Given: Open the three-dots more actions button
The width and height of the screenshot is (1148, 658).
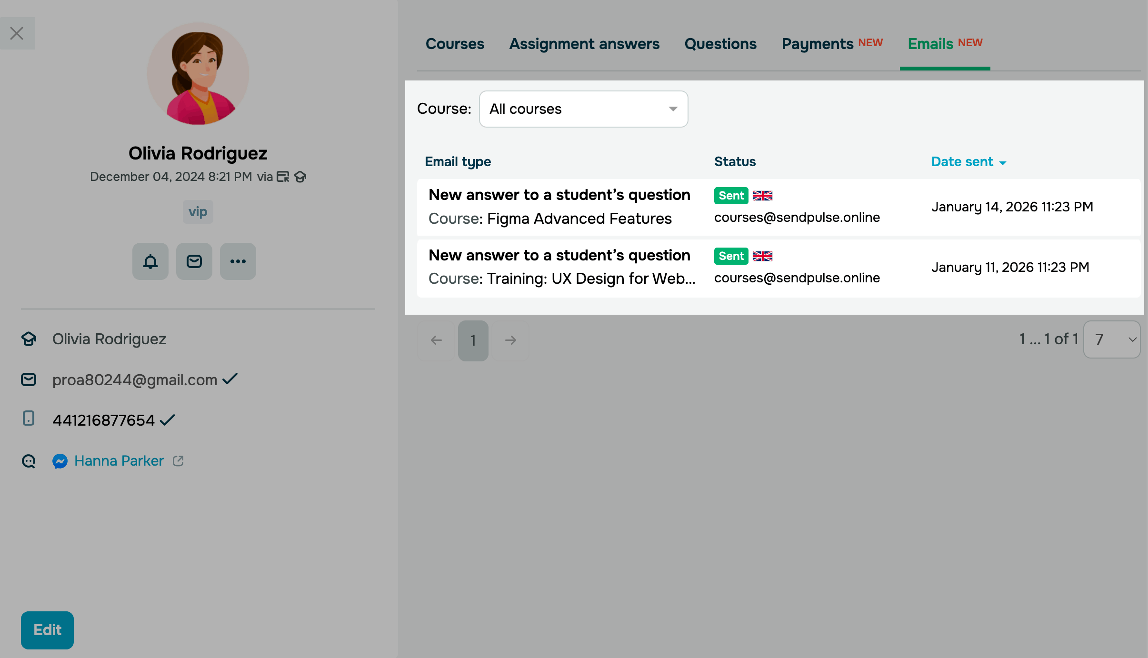Looking at the screenshot, I should 238,261.
